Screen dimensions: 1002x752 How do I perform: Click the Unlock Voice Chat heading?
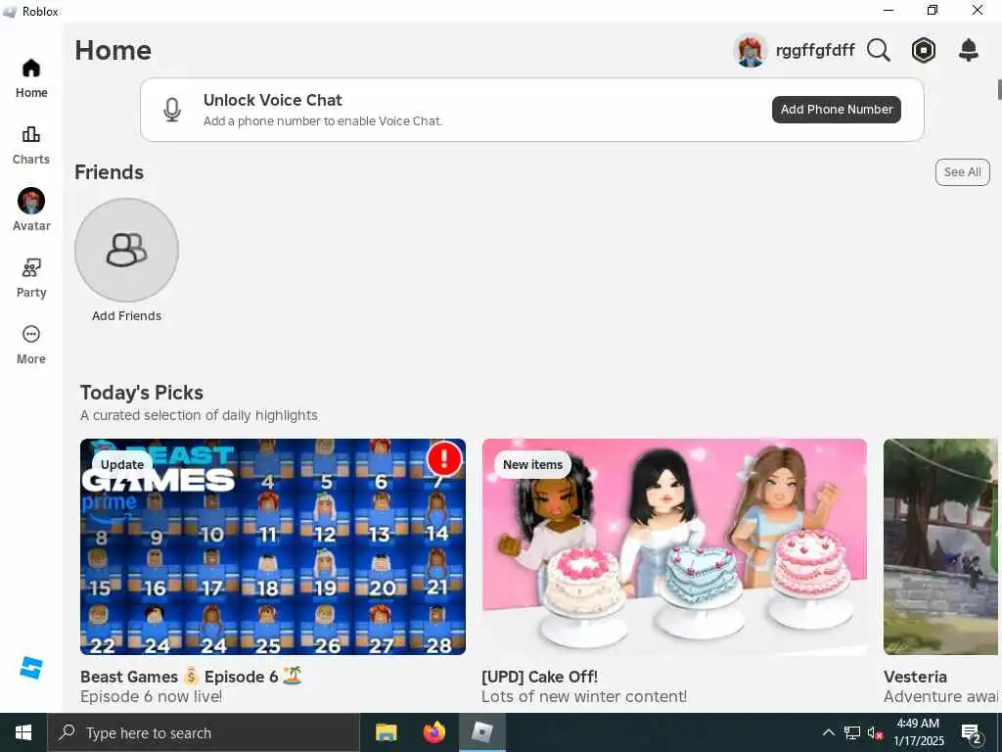tap(273, 101)
